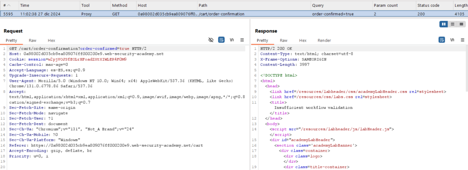Click the GET request line in Request
The image size is (468, 170).
tap(78, 48)
